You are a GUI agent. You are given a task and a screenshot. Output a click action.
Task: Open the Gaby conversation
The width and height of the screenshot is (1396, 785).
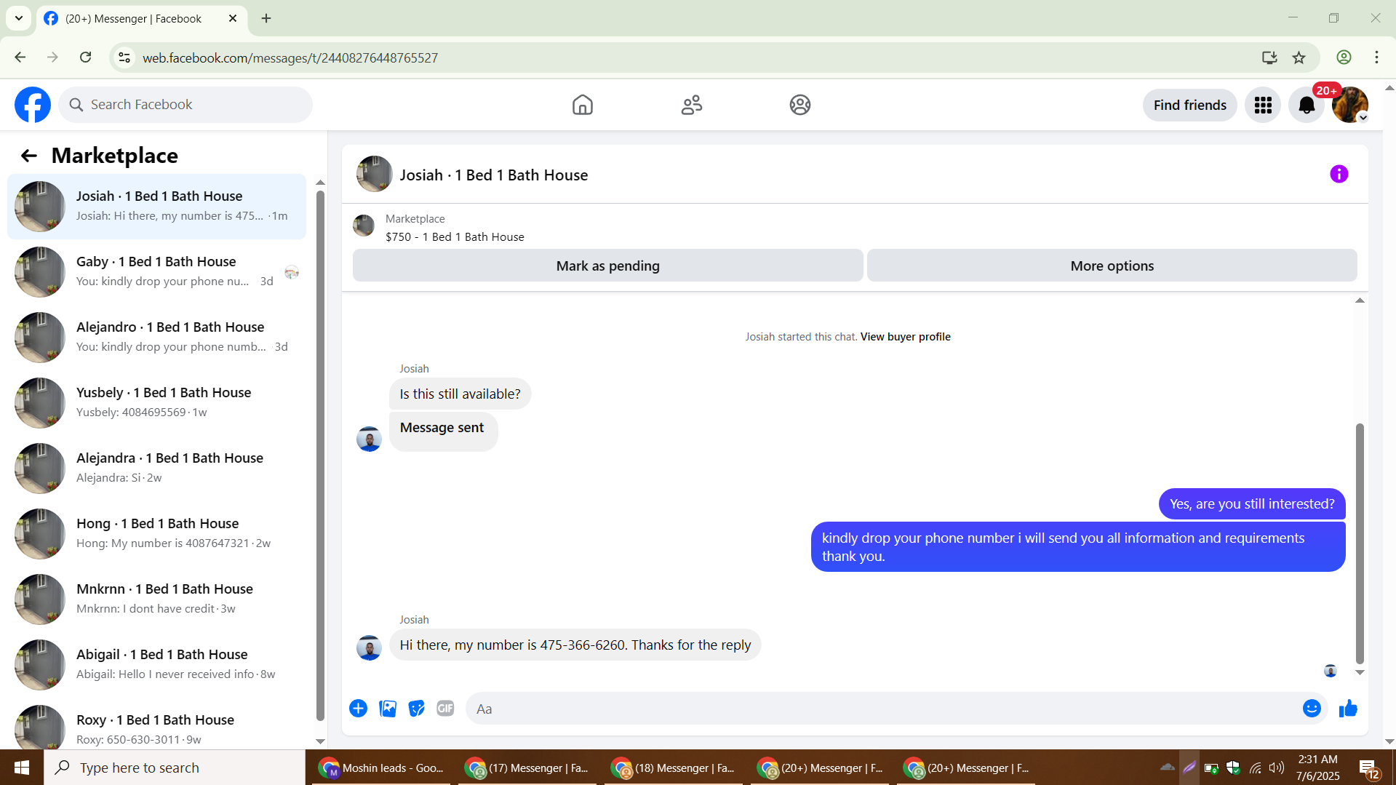coord(156,272)
